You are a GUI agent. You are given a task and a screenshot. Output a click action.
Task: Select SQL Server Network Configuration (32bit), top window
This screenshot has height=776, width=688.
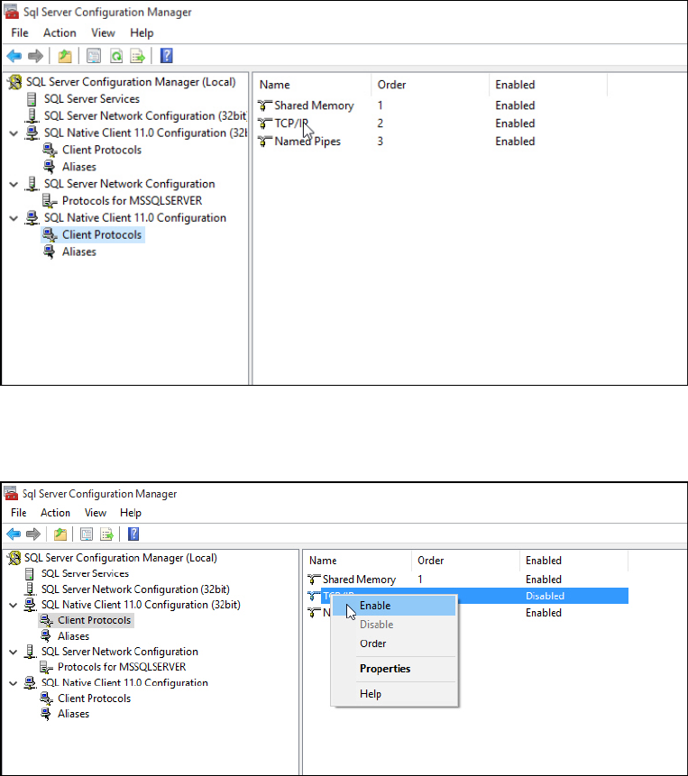[x=145, y=115]
